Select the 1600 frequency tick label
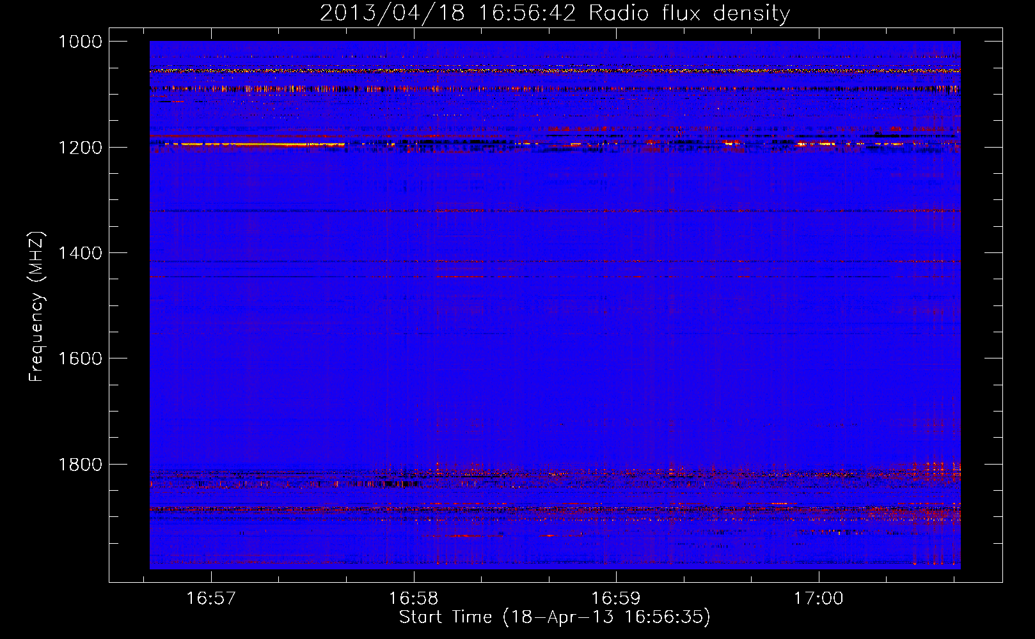The width and height of the screenshot is (1035, 639). pos(80,358)
